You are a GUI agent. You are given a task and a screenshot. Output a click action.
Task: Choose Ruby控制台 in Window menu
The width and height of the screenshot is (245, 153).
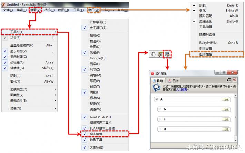pos(217,43)
